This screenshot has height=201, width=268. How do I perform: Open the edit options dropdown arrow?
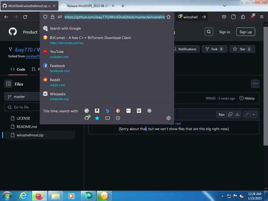(x=254, y=114)
